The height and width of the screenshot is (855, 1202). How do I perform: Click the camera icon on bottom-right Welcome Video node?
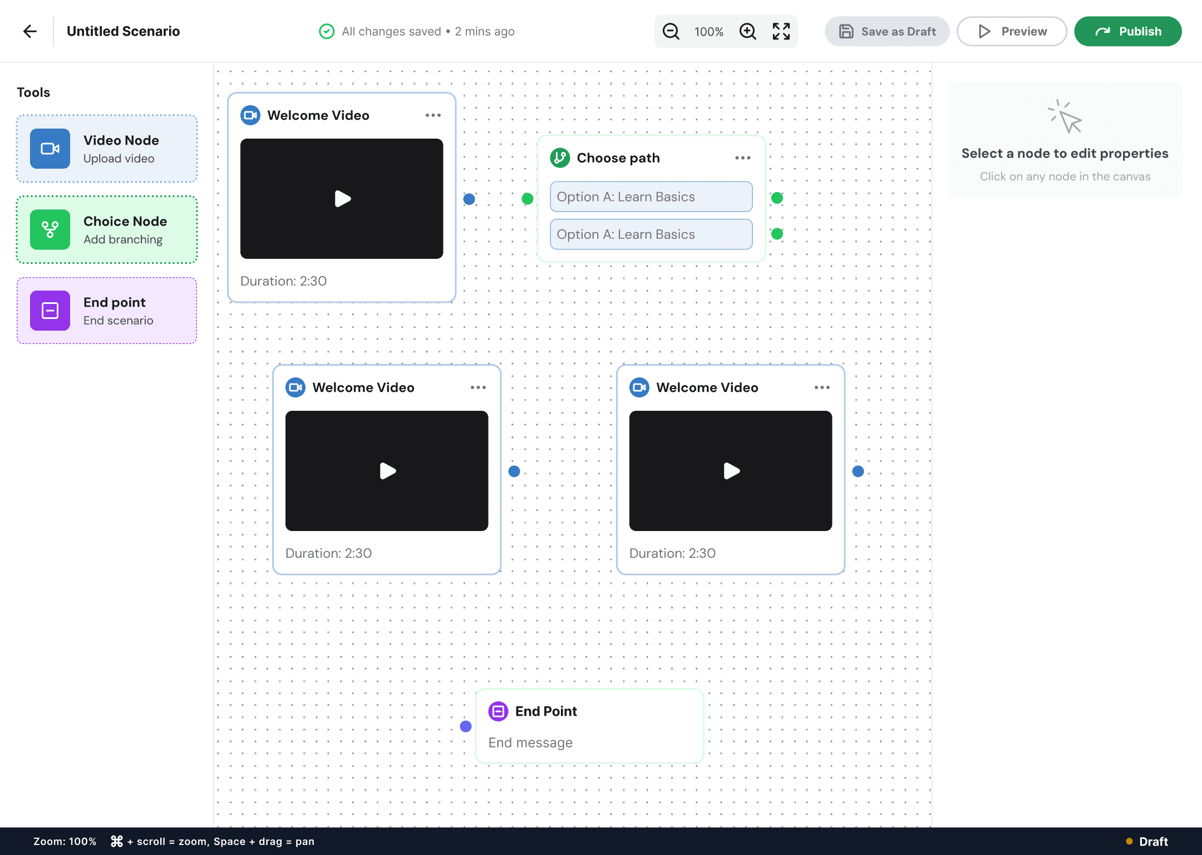(639, 387)
